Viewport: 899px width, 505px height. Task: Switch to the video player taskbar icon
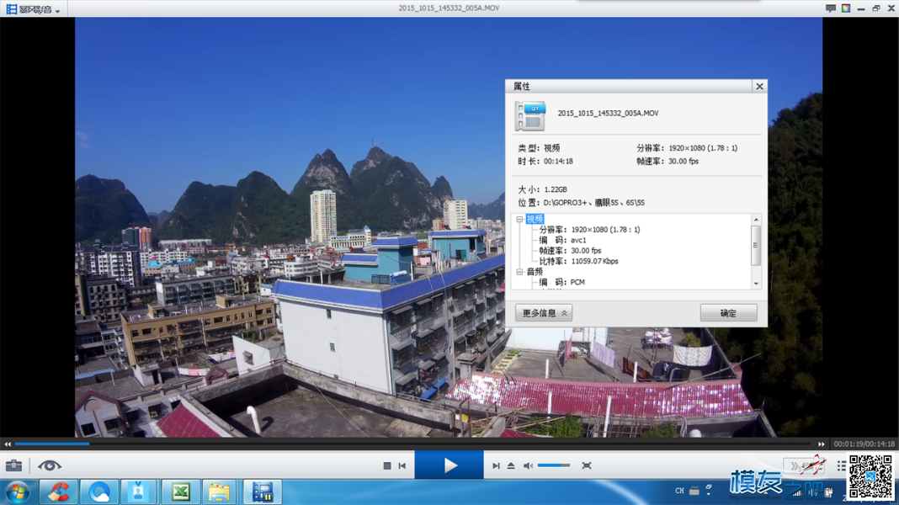point(262,492)
